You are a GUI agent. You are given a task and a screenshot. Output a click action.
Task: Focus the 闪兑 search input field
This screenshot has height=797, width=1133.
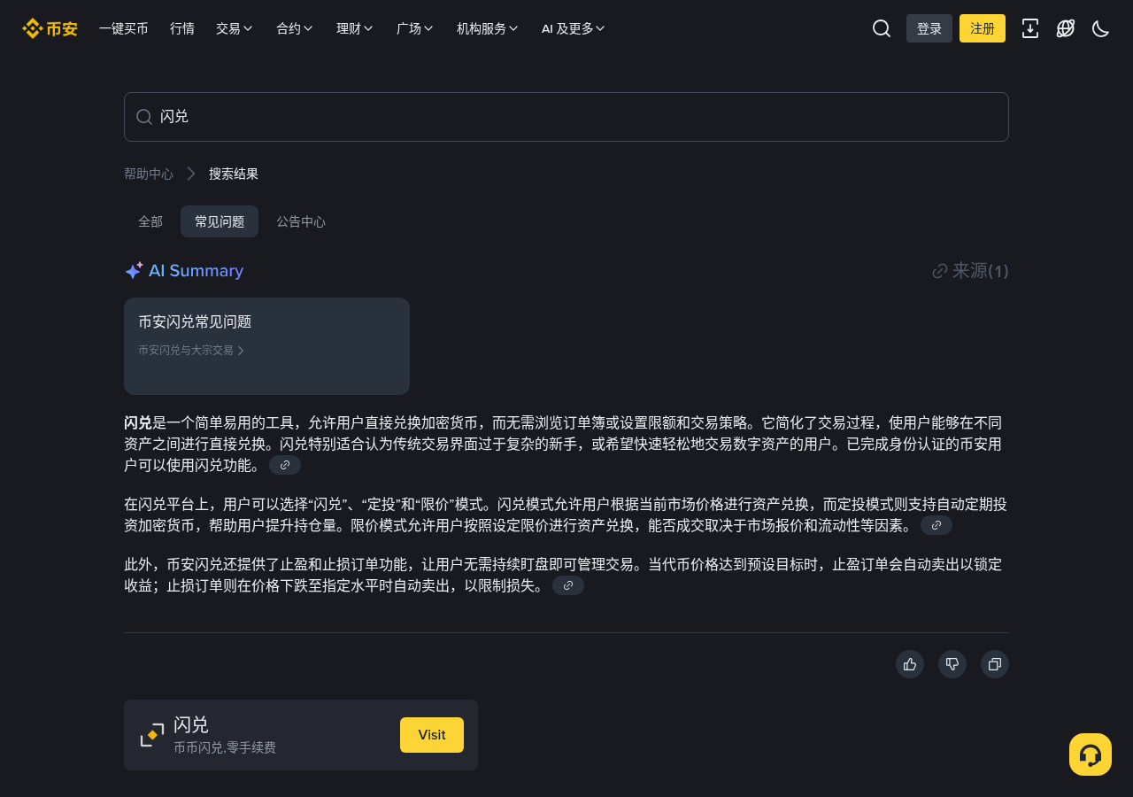point(566,117)
